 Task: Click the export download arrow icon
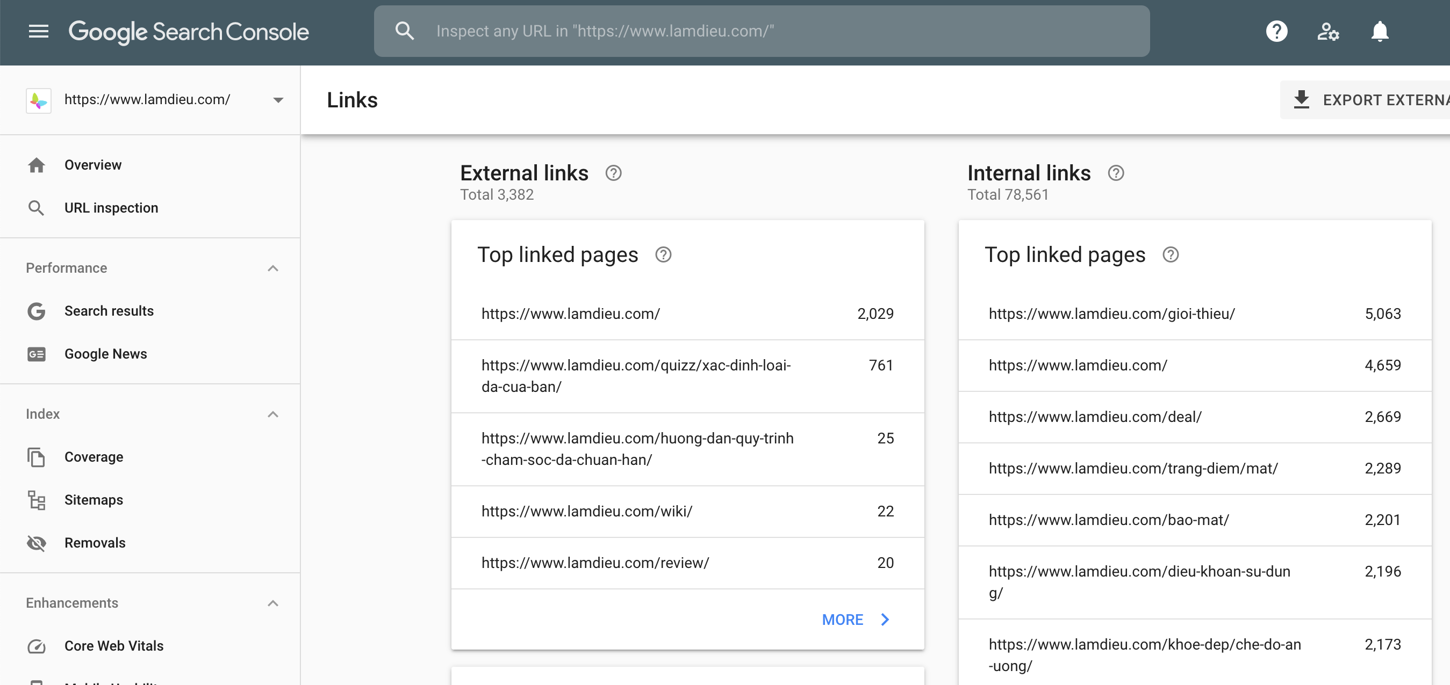point(1301,99)
